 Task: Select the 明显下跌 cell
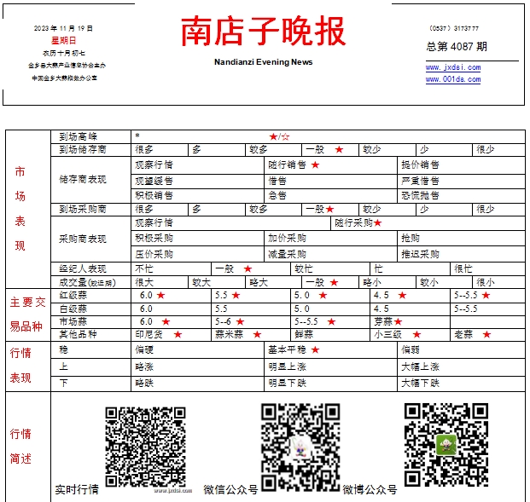pyautogui.click(x=330, y=384)
